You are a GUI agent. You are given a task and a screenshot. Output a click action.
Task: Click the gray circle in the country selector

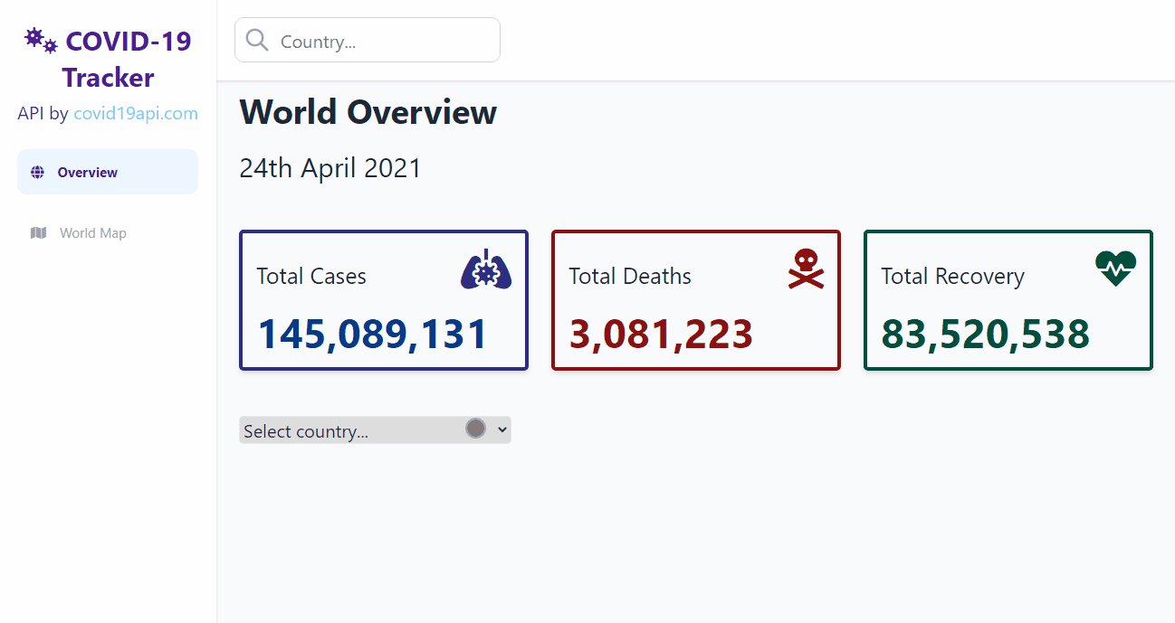[x=475, y=429]
